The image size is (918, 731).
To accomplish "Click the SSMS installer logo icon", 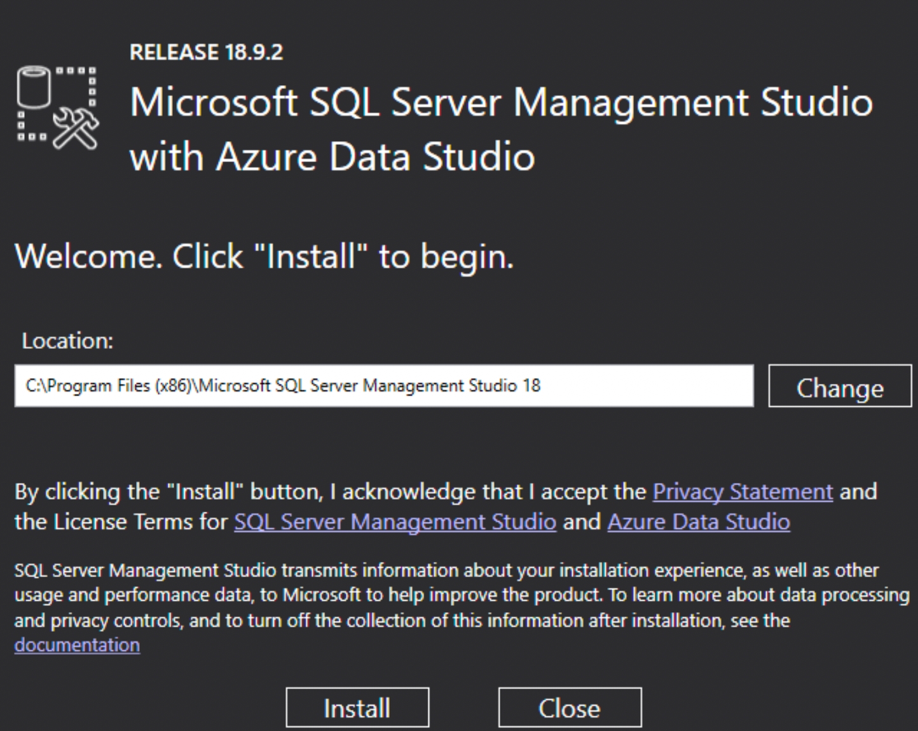I will [57, 107].
